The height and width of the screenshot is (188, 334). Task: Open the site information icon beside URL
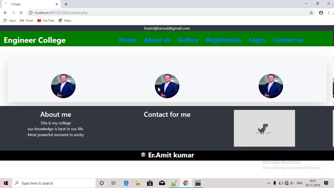31,13
